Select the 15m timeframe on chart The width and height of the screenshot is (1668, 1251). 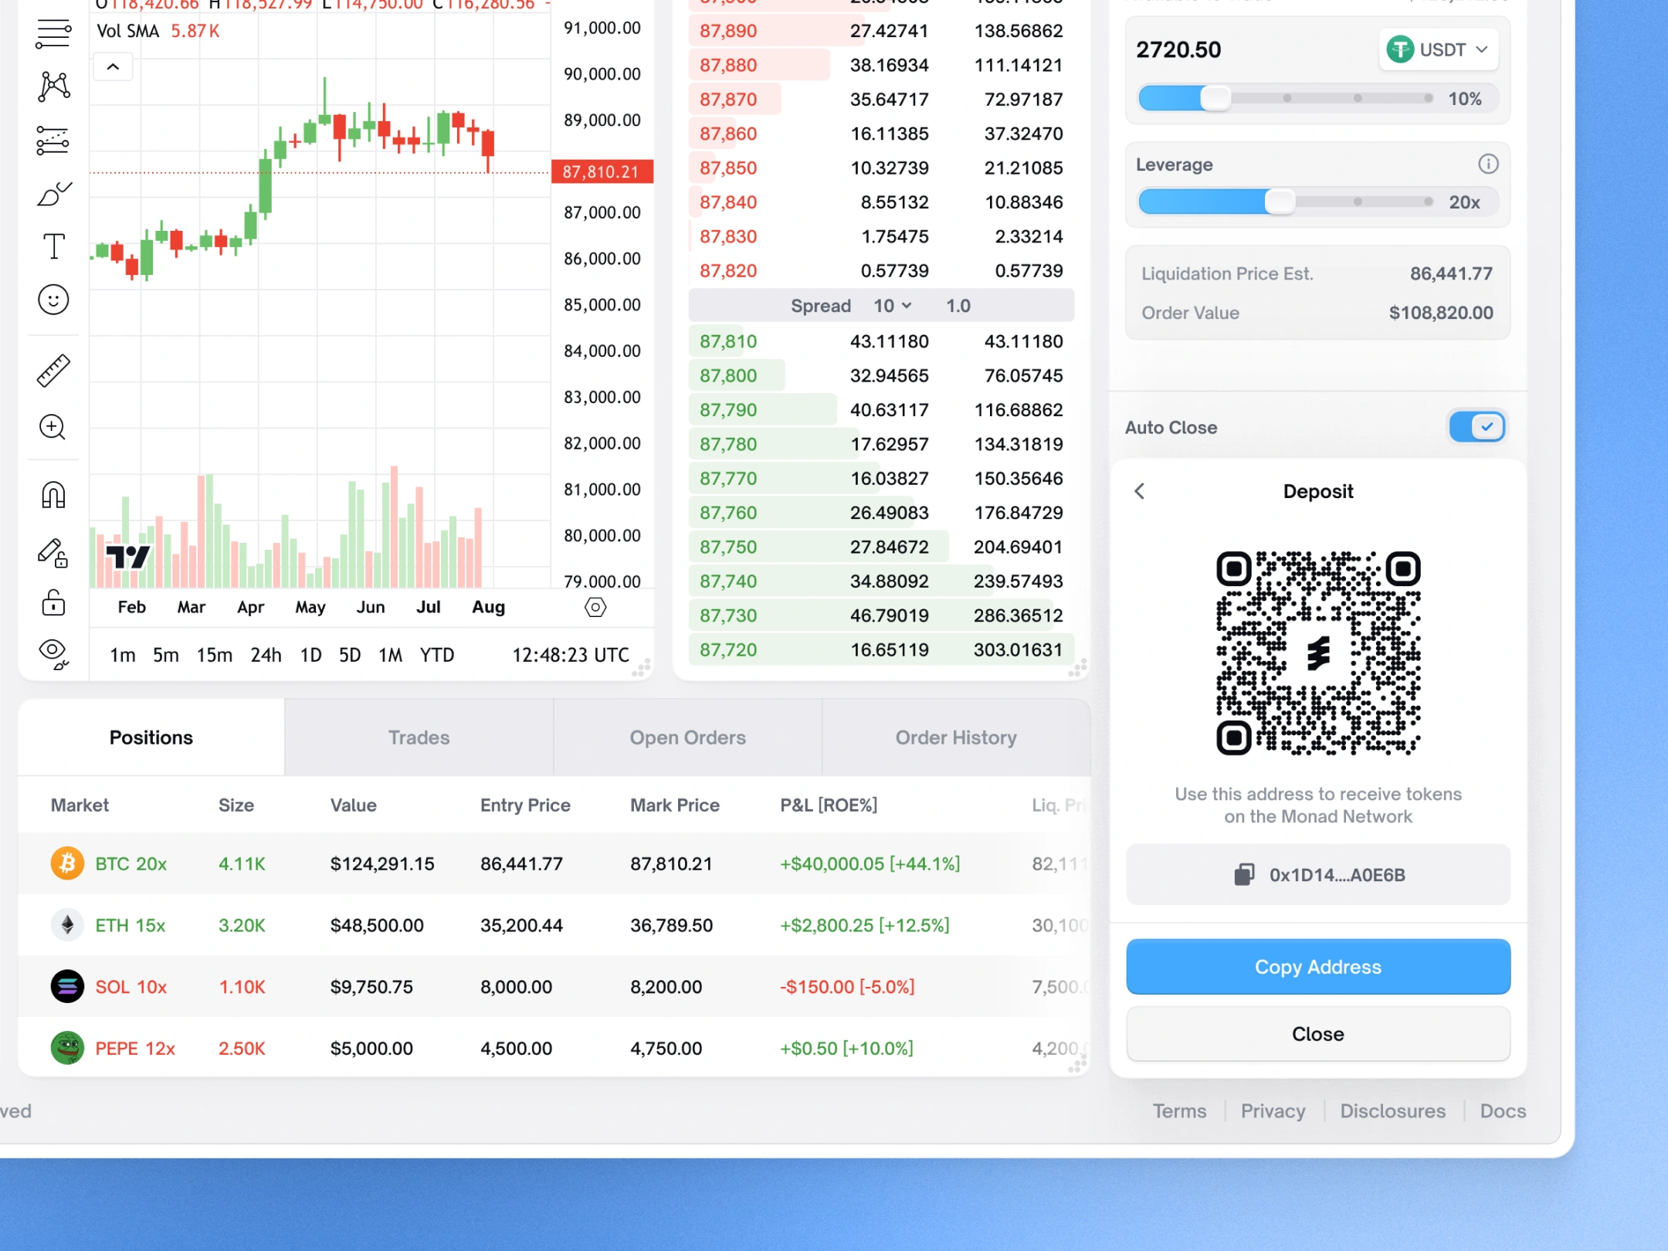click(214, 655)
